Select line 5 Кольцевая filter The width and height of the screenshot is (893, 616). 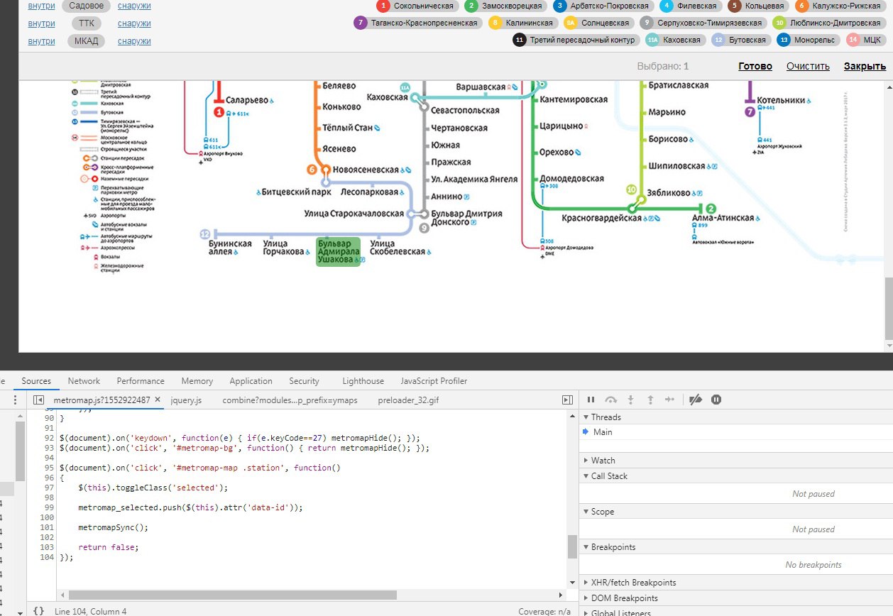[760, 6]
